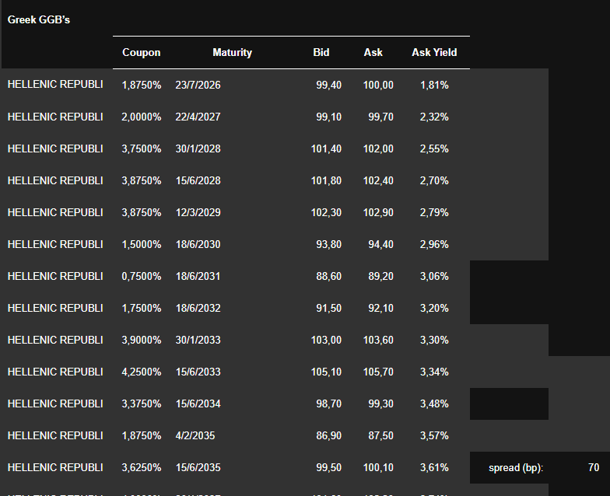The width and height of the screenshot is (610, 496).
Task: Select the Bid column header
Action: (x=321, y=53)
